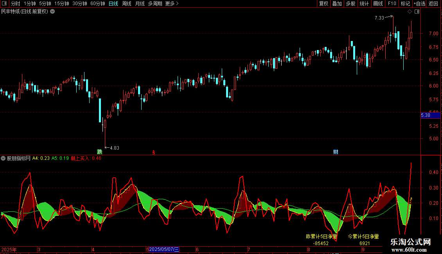
Task: Switch to 分时 intraday view
Action: pyautogui.click(x=16, y=4)
